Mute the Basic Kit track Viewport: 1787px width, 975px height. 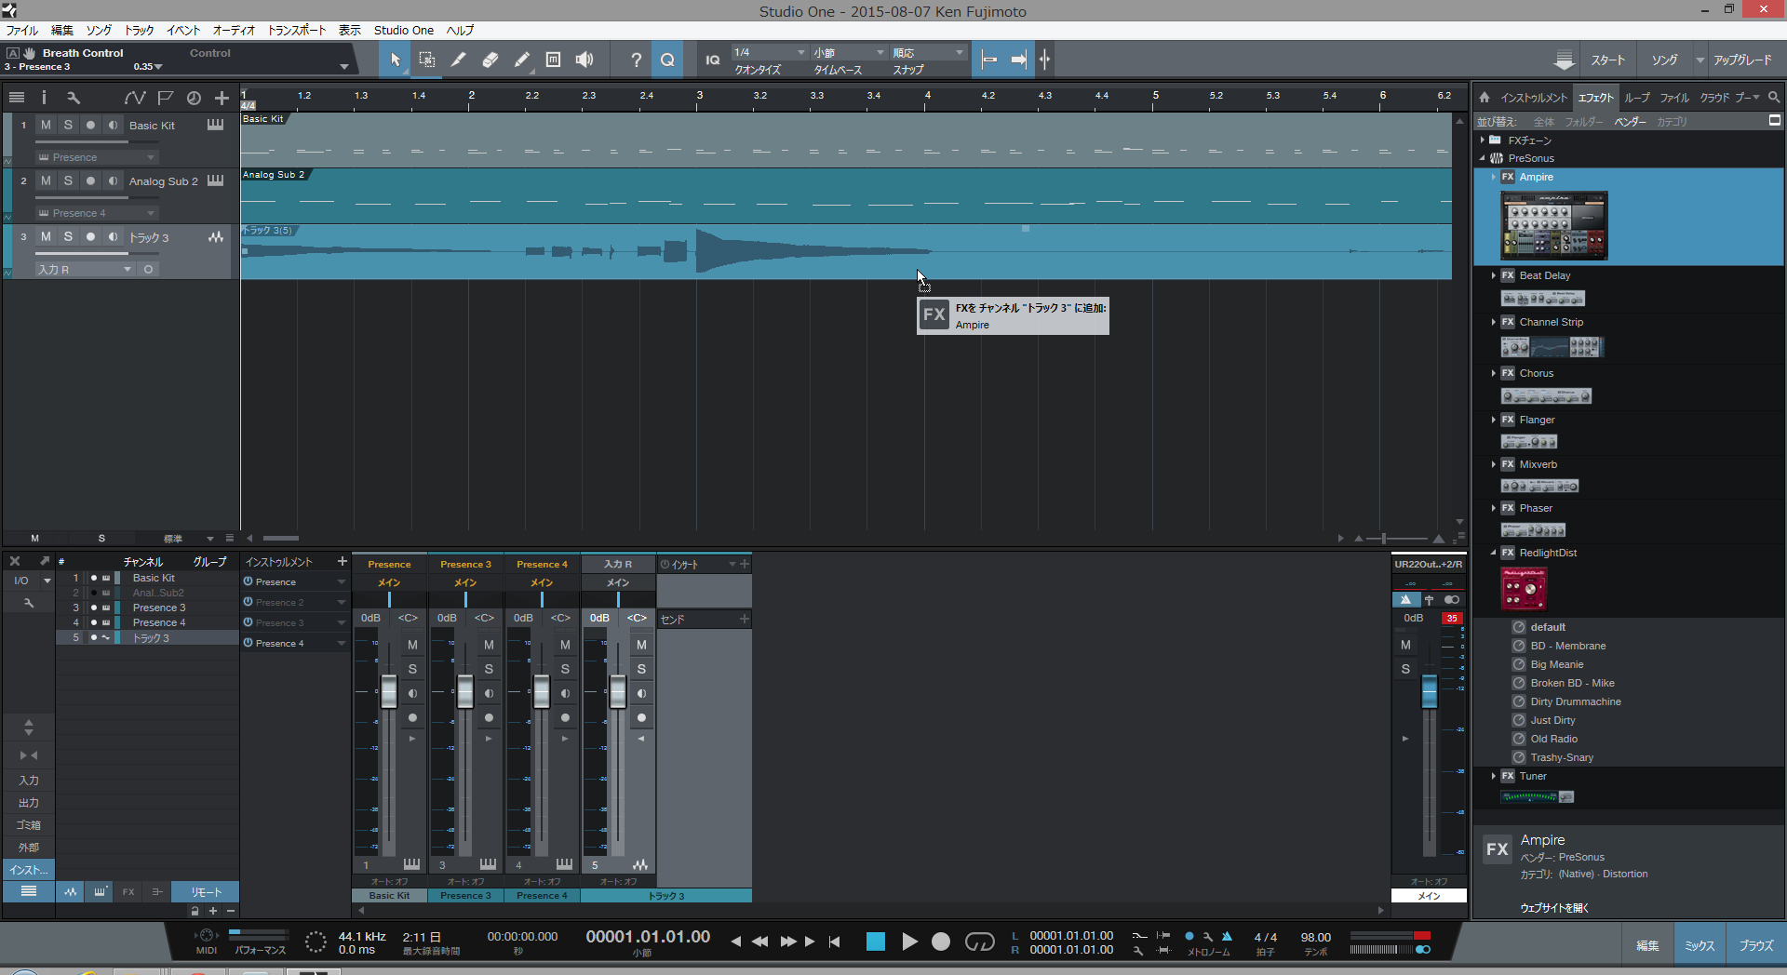click(x=46, y=125)
